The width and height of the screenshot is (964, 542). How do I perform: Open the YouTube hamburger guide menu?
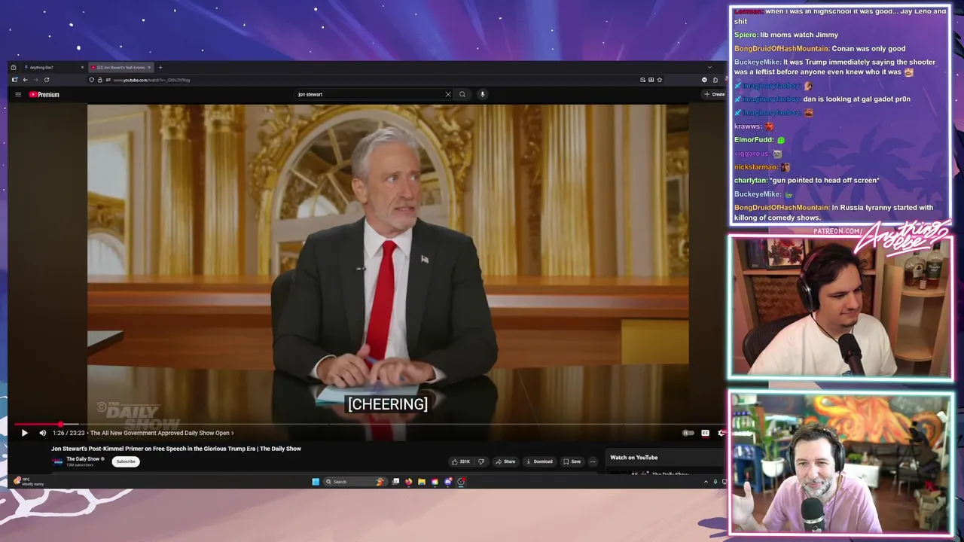[x=18, y=94]
